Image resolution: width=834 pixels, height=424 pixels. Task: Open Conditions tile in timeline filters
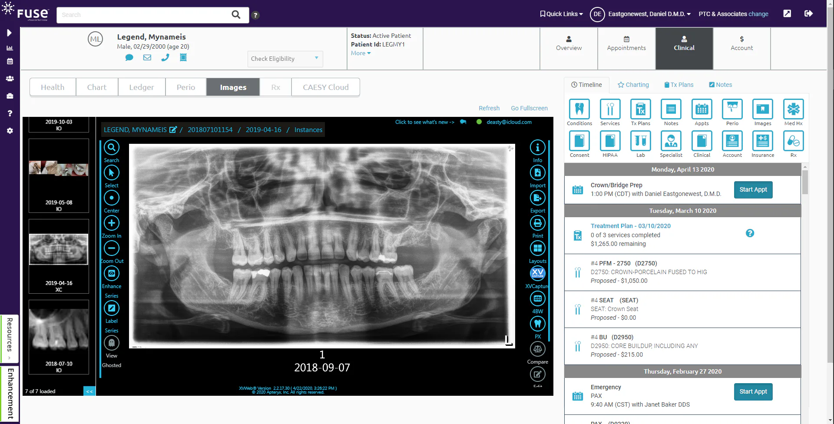click(x=579, y=109)
